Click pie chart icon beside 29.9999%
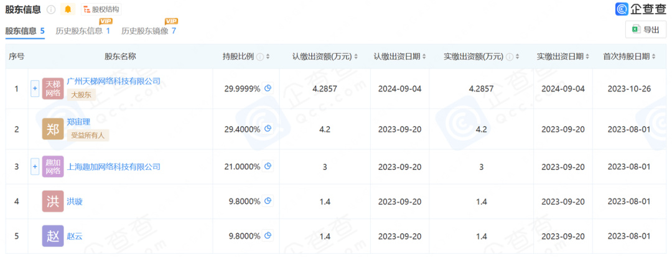Image resolution: width=672 pixels, height=257 pixels. pyautogui.click(x=268, y=88)
